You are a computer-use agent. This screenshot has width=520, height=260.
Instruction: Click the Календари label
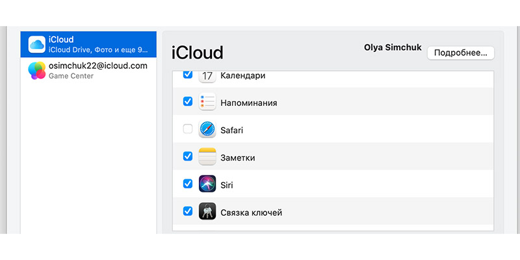pyautogui.click(x=242, y=75)
